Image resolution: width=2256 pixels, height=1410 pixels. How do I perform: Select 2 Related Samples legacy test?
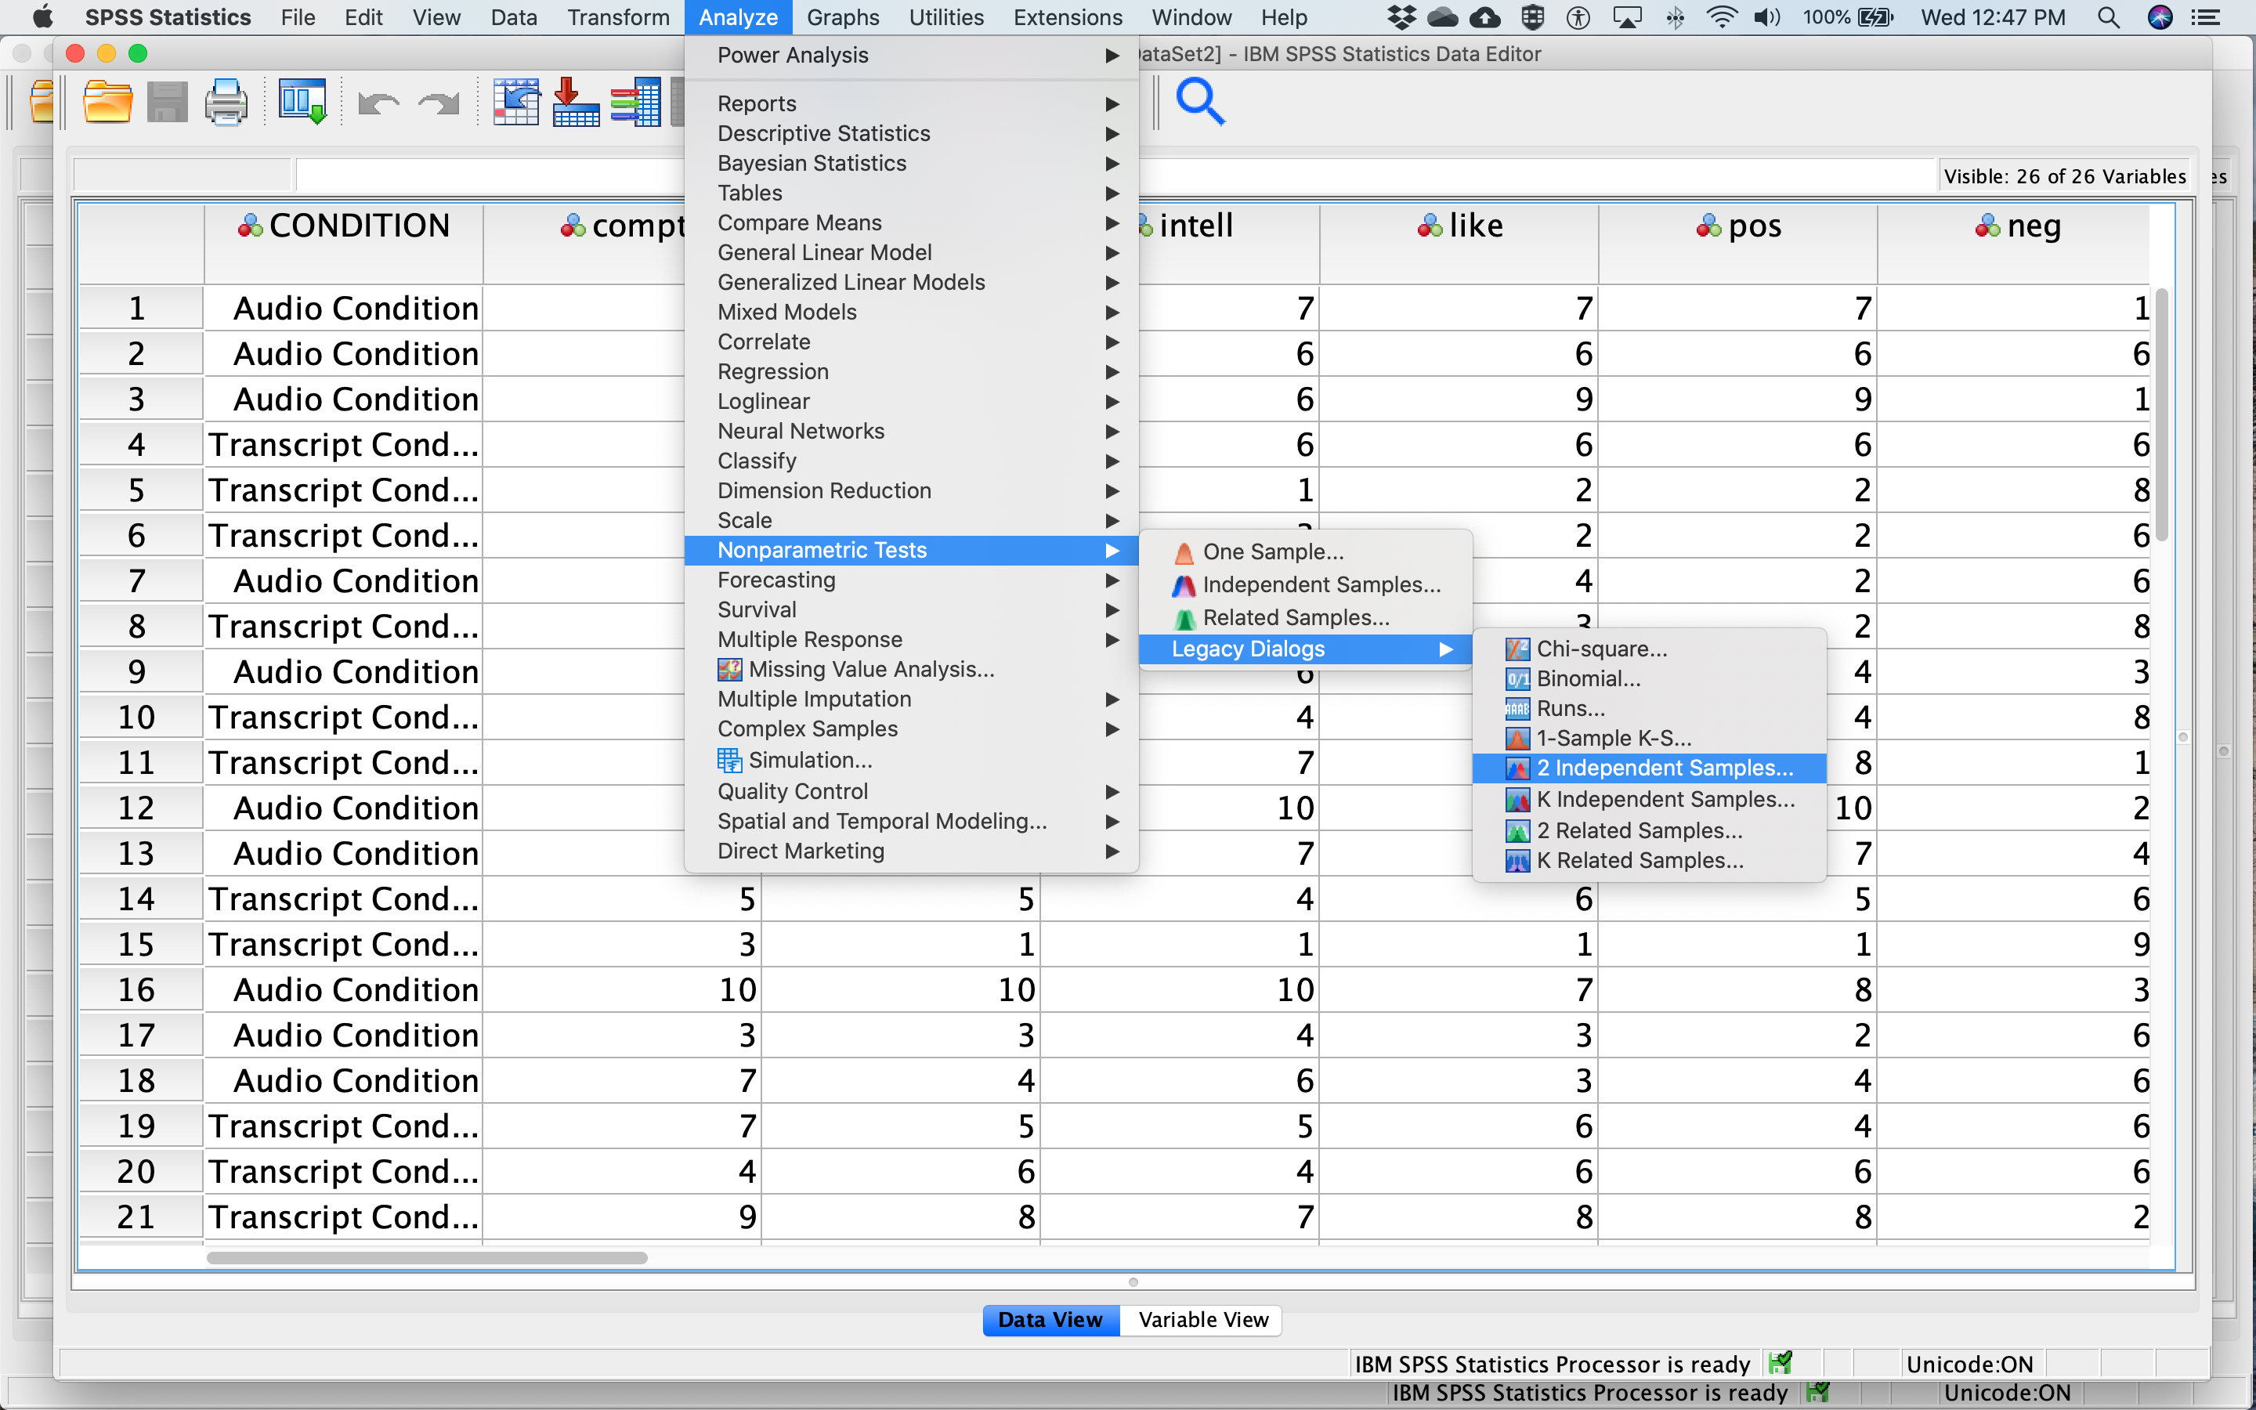click(1648, 830)
